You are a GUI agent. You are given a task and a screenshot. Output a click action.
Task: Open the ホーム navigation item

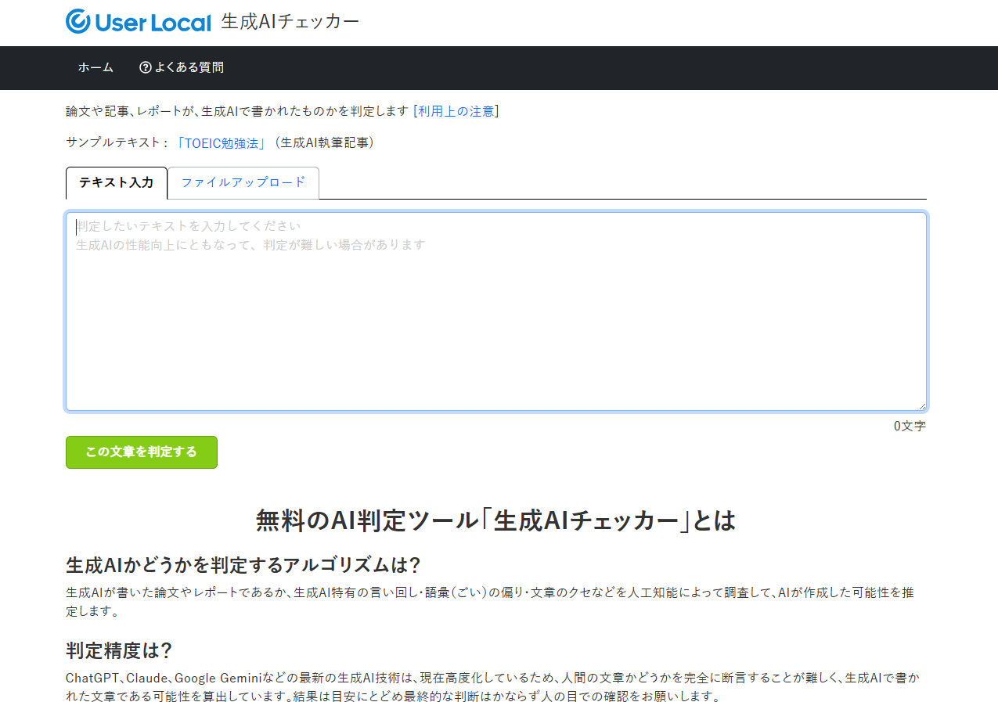click(x=95, y=67)
